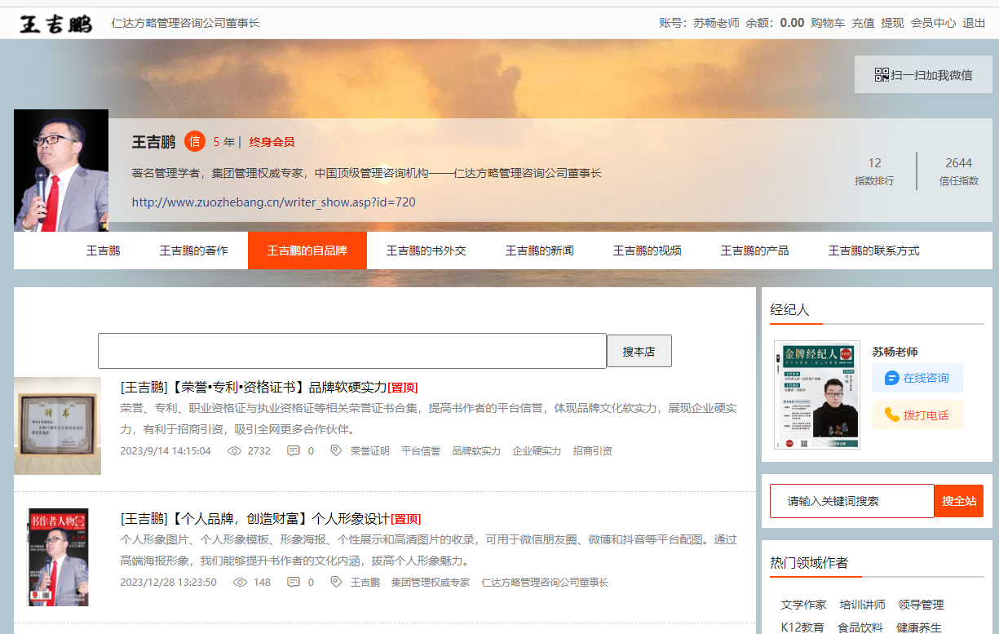Click the orange 信 trust badge icon
Image resolution: width=999 pixels, height=634 pixels.
[x=194, y=141]
